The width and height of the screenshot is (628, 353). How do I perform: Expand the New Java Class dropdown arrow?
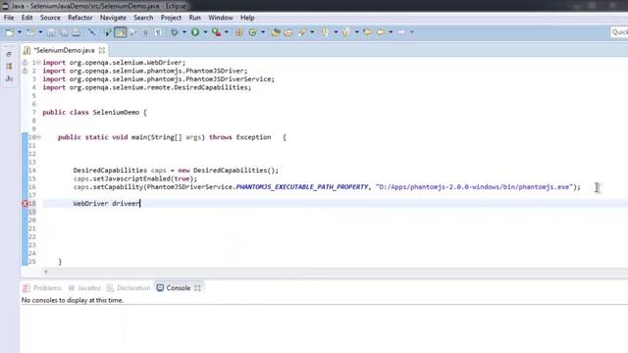[x=263, y=32]
